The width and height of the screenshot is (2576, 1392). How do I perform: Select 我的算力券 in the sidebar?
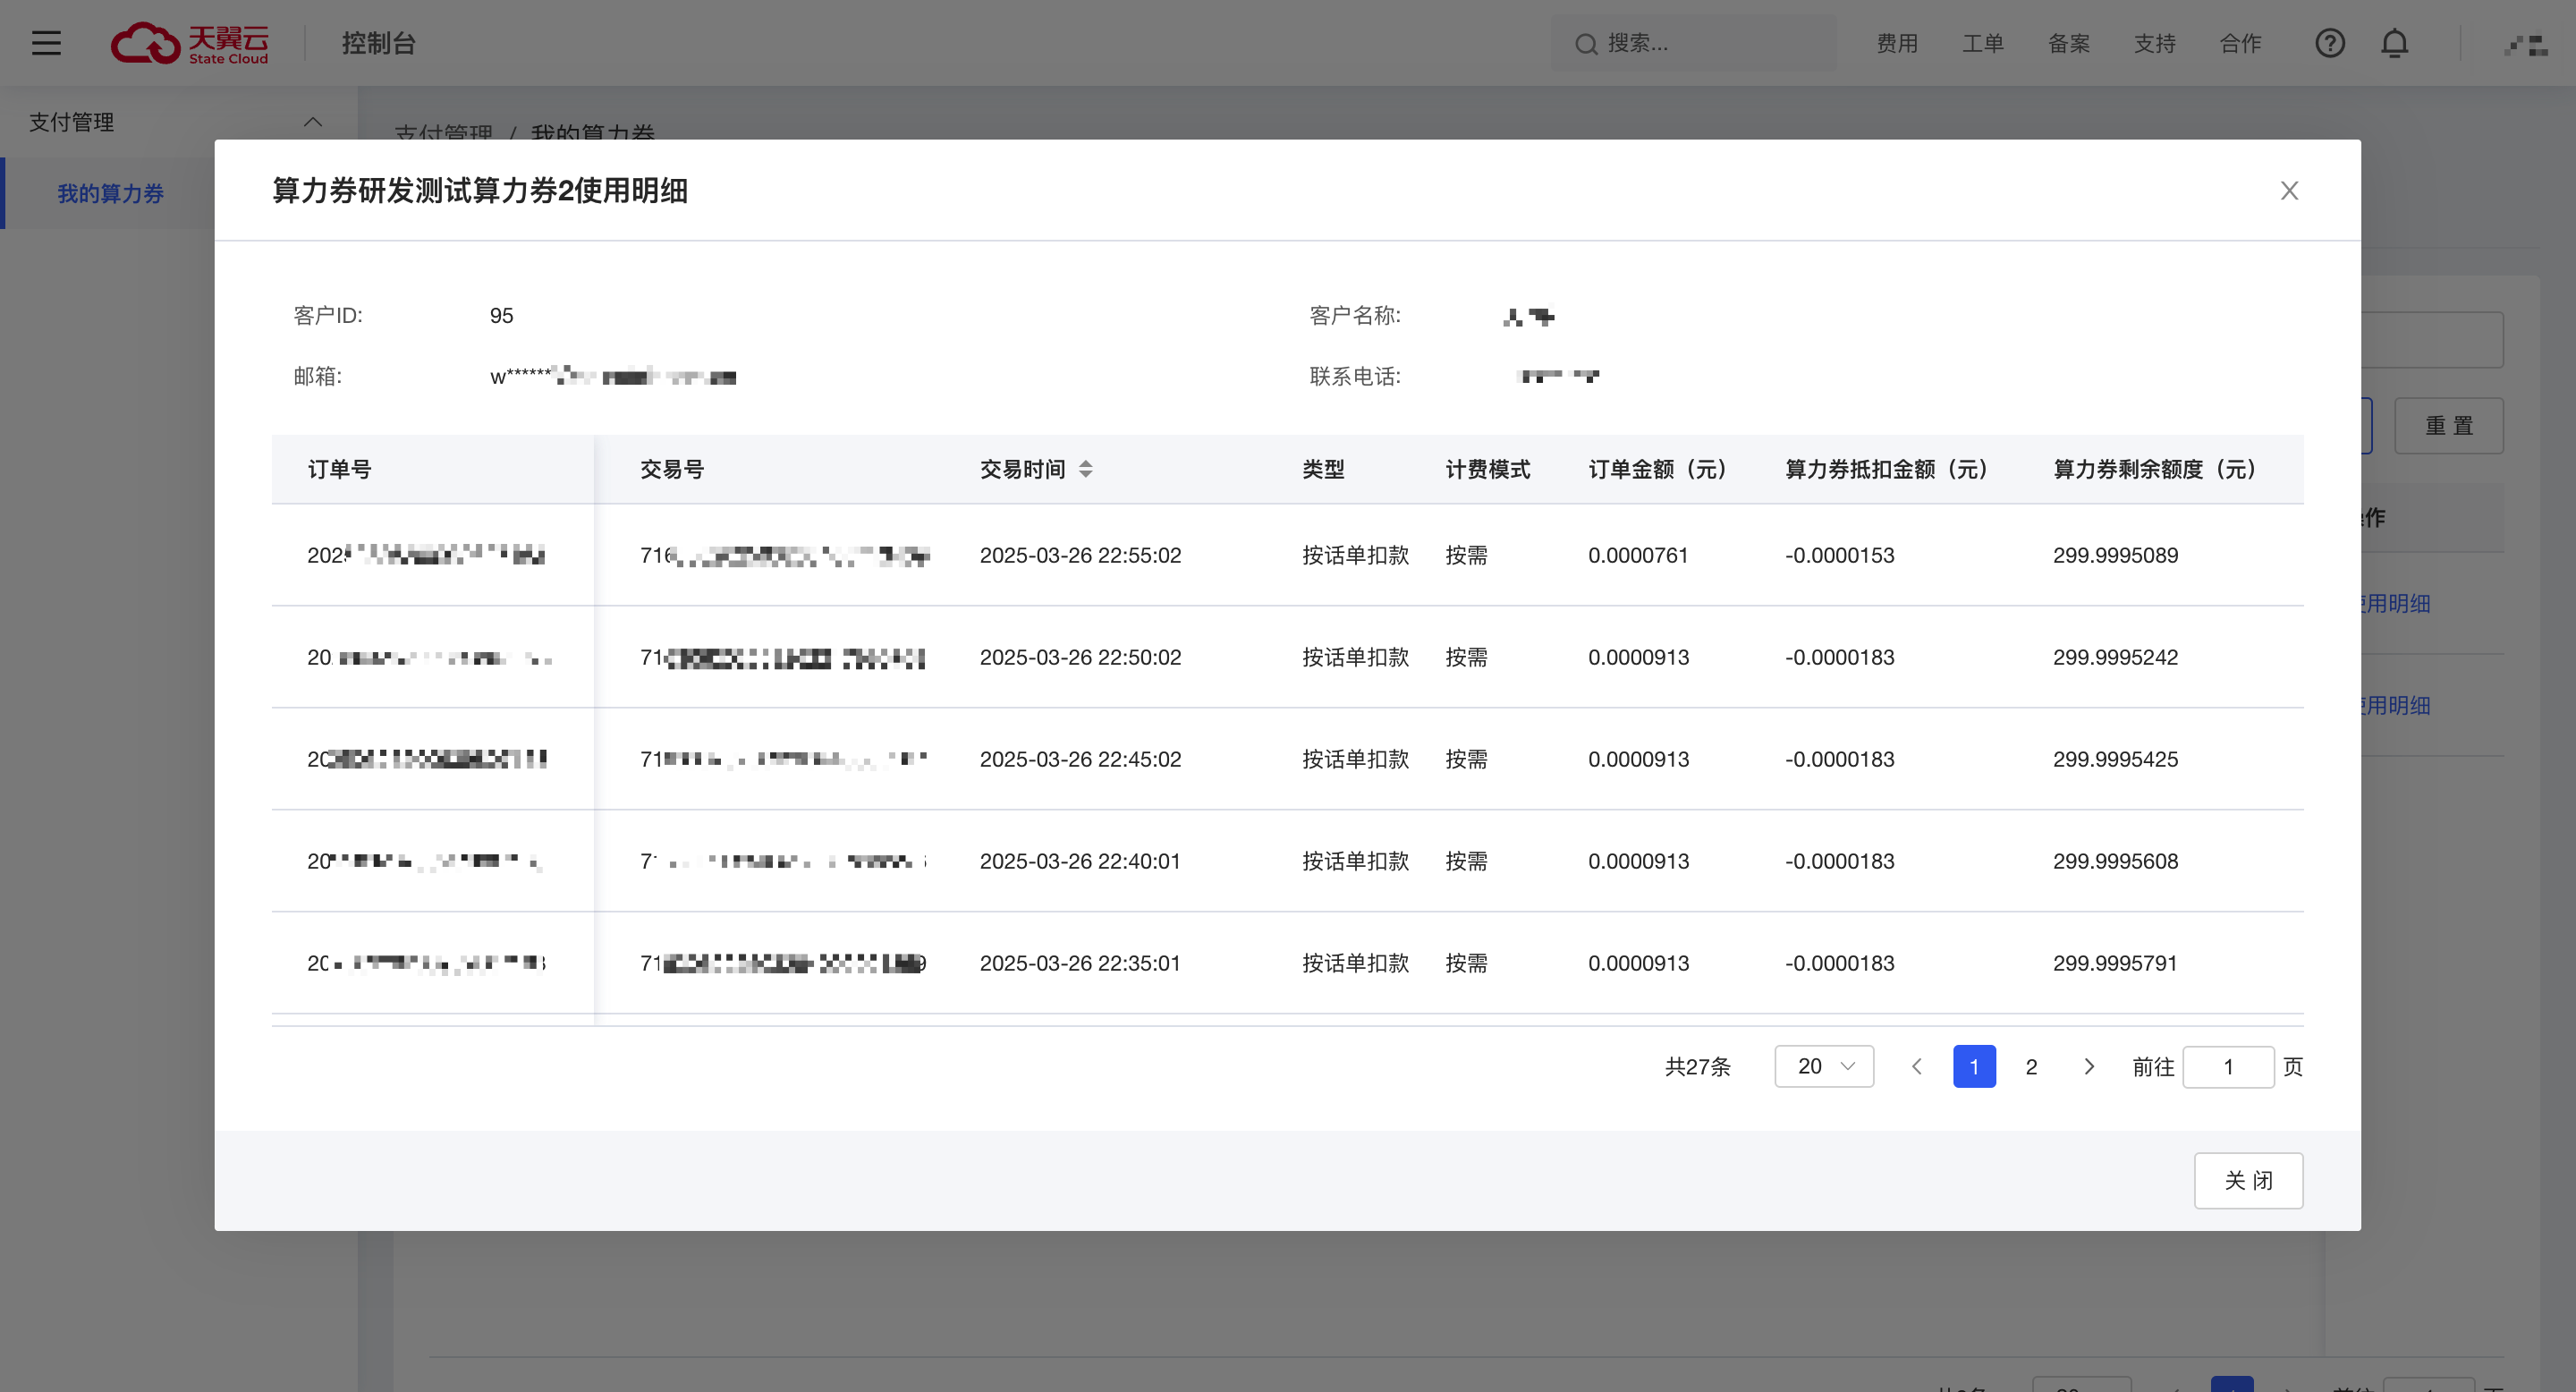(110, 193)
